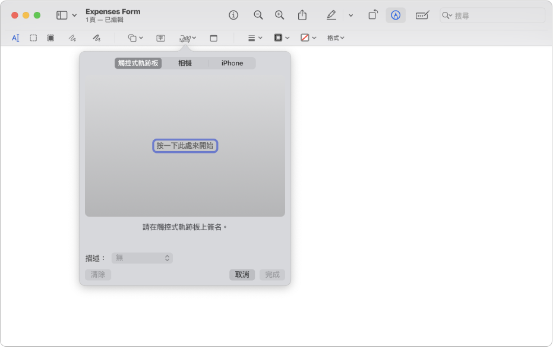The width and height of the screenshot is (553, 348).
Task: Click the yellow minimize button
Action: point(26,15)
